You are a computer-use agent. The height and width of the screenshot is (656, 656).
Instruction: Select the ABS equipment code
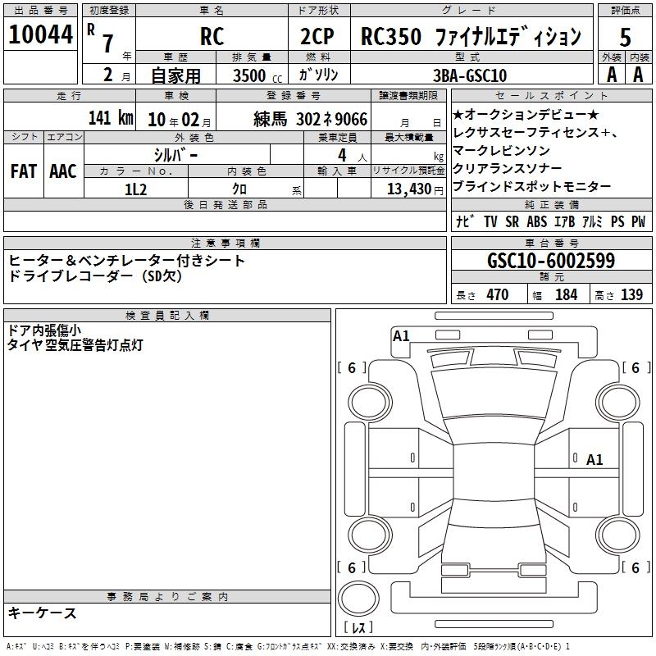click(x=536, y=222)
